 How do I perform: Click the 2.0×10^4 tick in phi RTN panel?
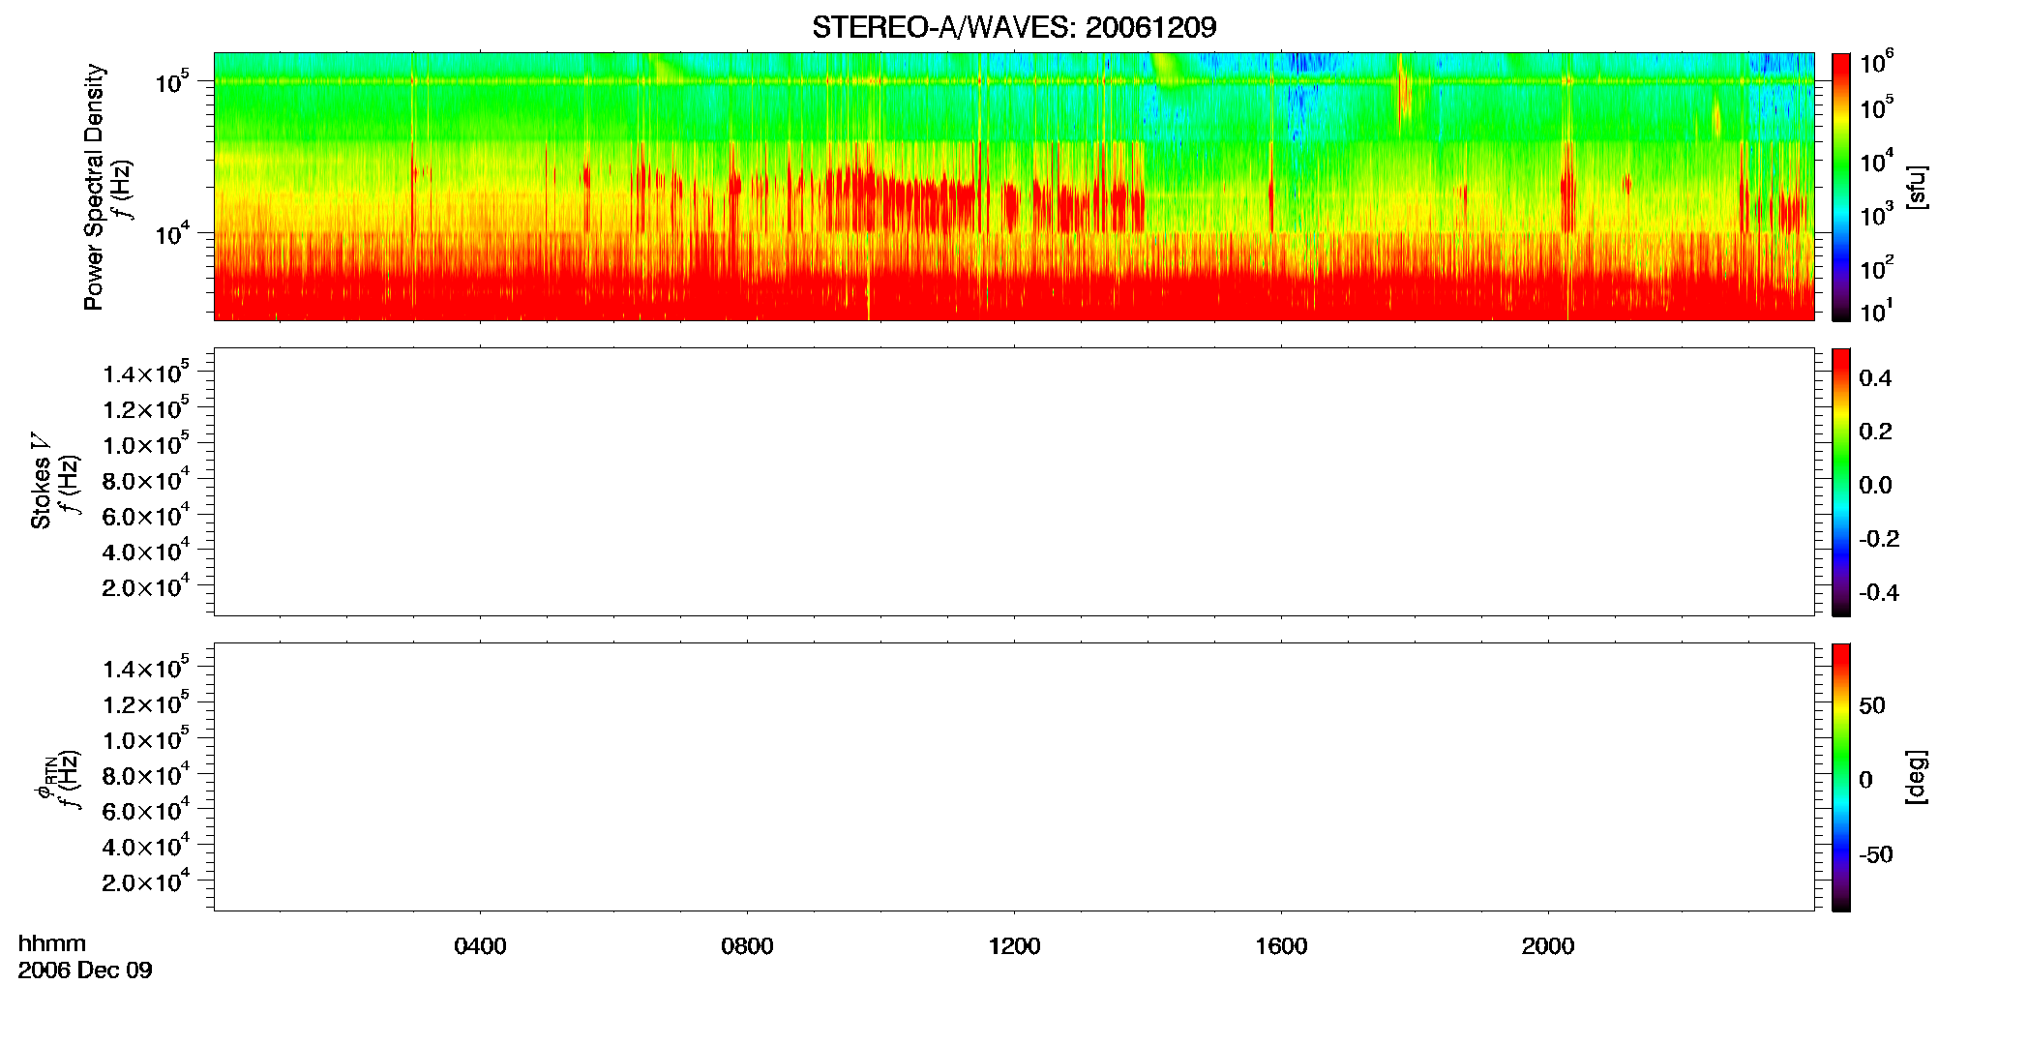point(146,881)
